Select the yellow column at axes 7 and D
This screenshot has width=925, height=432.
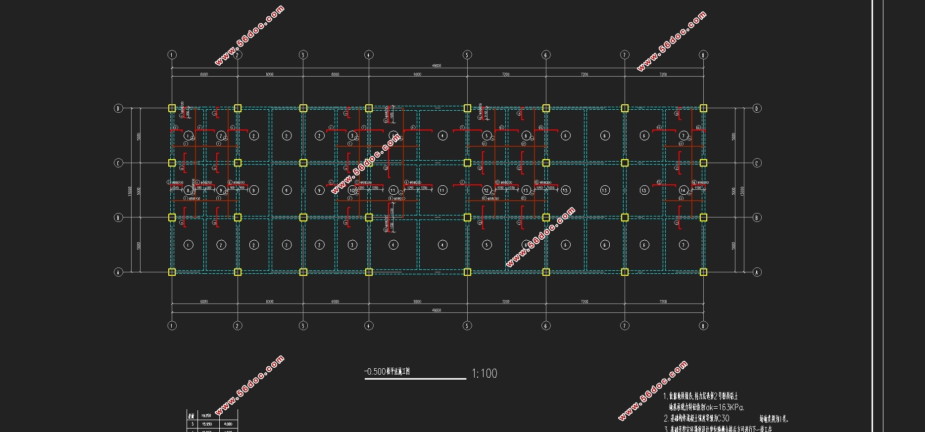625,108
